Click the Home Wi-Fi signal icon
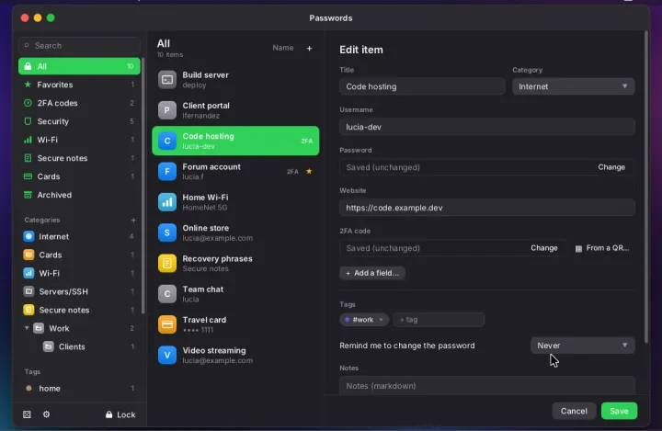The image size is (662, 431). coord(167,202)
